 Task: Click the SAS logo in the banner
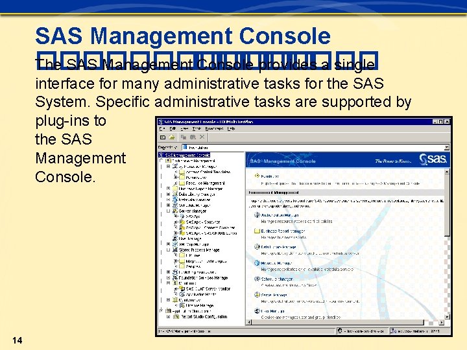(433, 160)
